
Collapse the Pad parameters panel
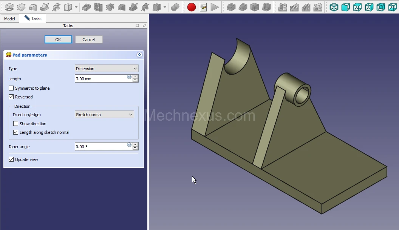coord(139,55)
